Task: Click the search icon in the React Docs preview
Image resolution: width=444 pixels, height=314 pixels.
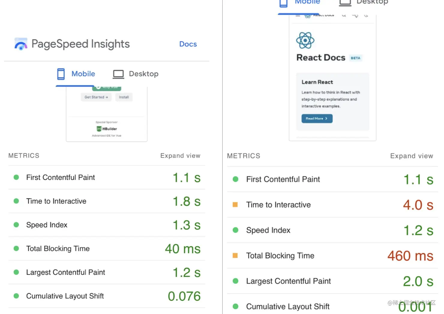Action: [344, 16]
